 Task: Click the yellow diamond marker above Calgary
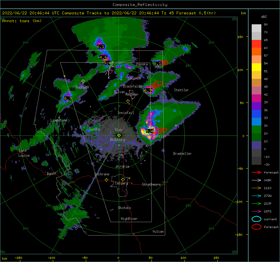click(x=123, y=179)
